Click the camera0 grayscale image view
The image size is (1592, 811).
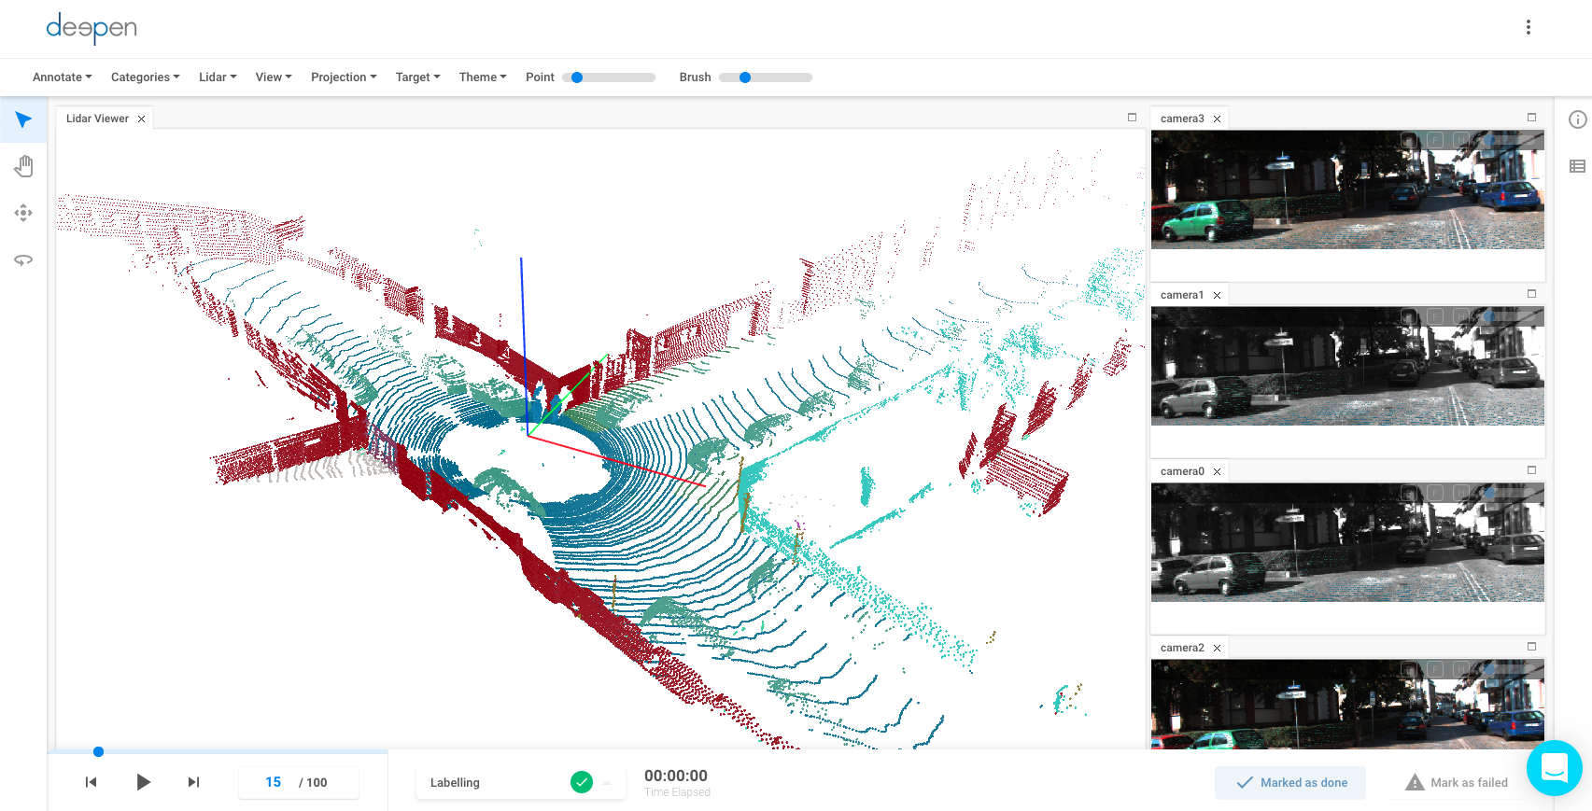point(1347,542)
